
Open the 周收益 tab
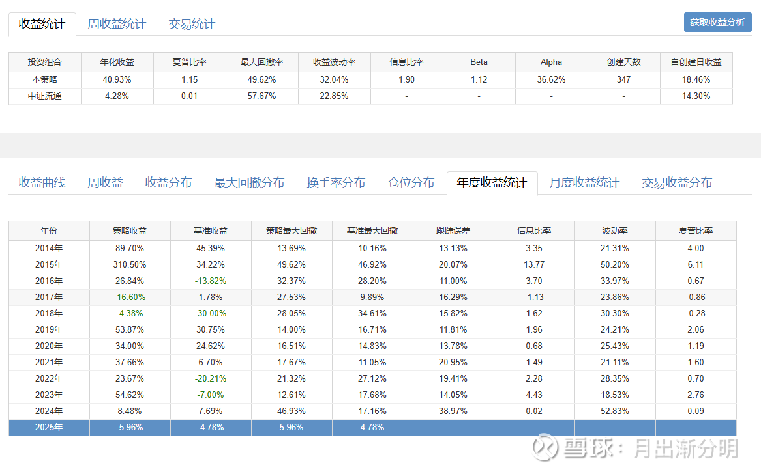(106, 183)
